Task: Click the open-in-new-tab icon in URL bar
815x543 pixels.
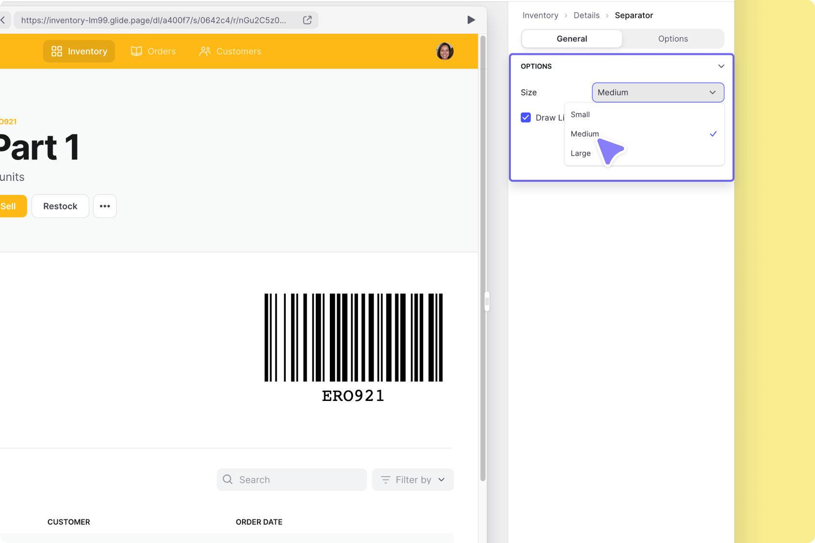Action: (x=307, y=20)
